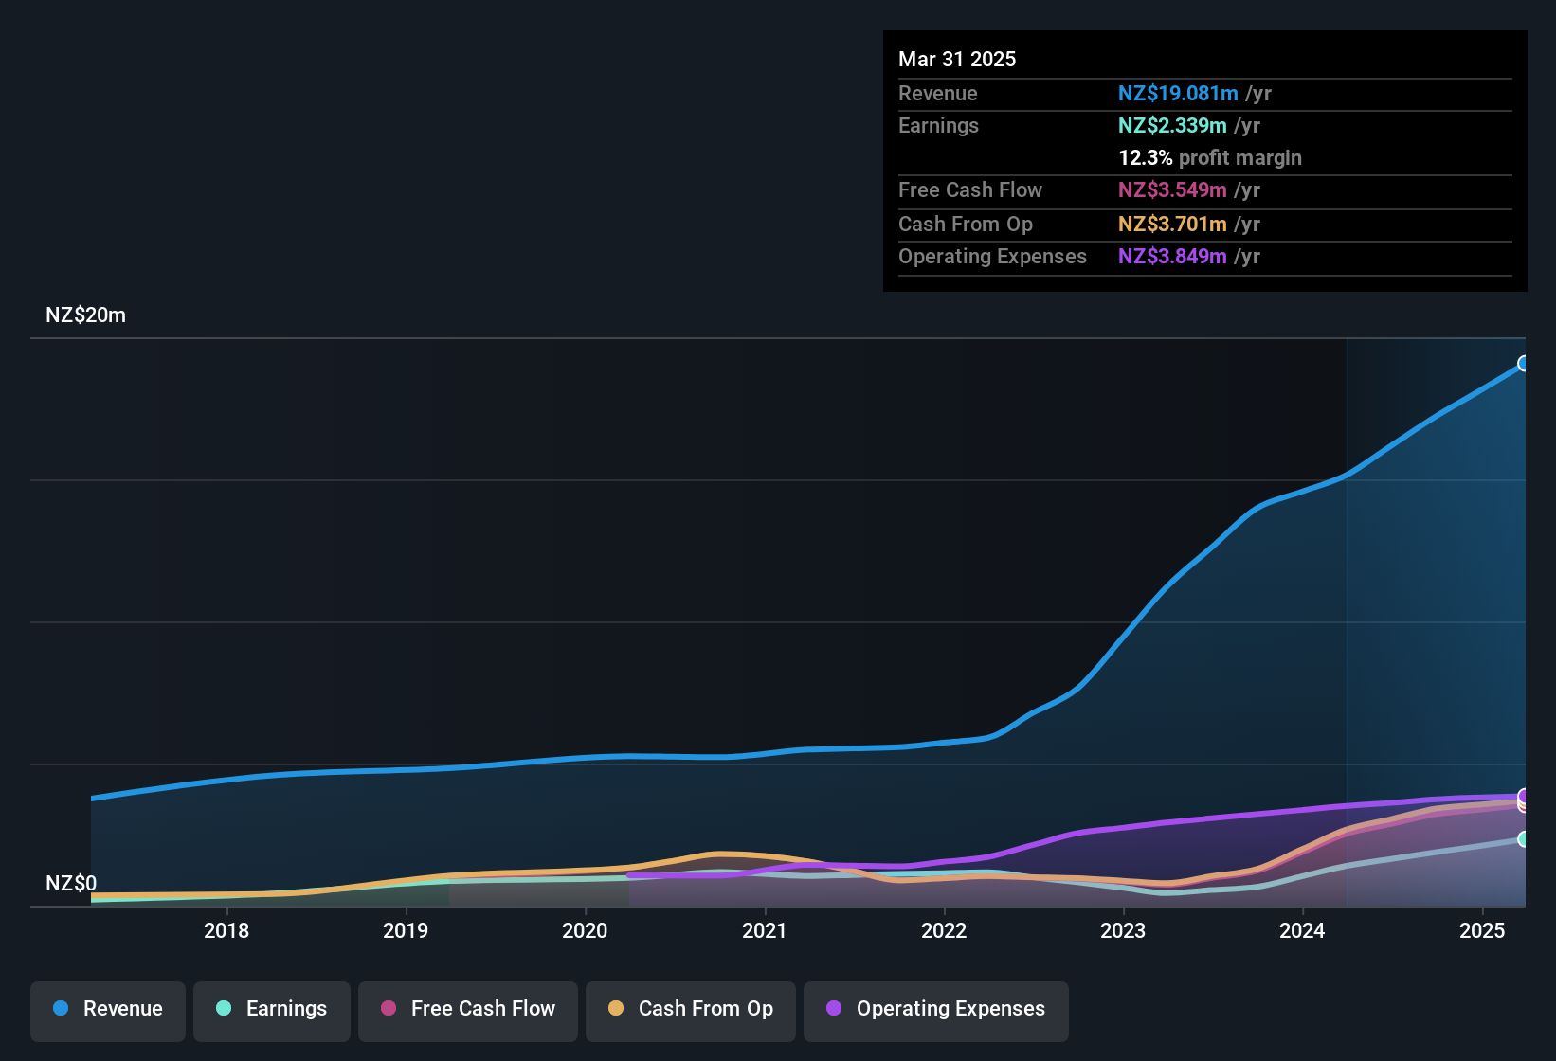1556x1061 pixels.
Task: Click the Operating Expenses tooltip row label
Action: 992,257
